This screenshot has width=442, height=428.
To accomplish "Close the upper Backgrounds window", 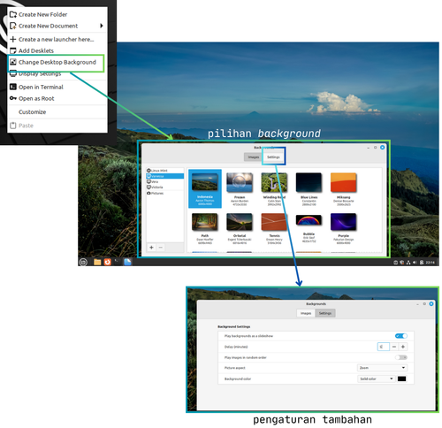I will 382,148.
